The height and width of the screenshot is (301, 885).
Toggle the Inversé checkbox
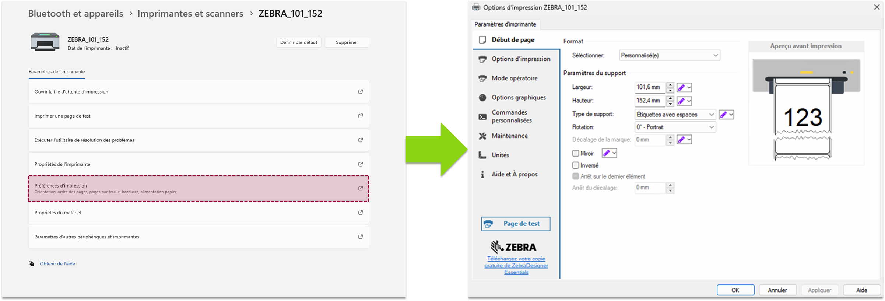[x=576, y=165]
